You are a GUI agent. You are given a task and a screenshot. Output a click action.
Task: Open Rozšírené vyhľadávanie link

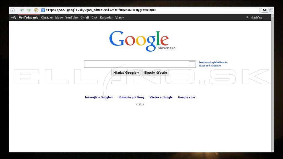point(213,62)
